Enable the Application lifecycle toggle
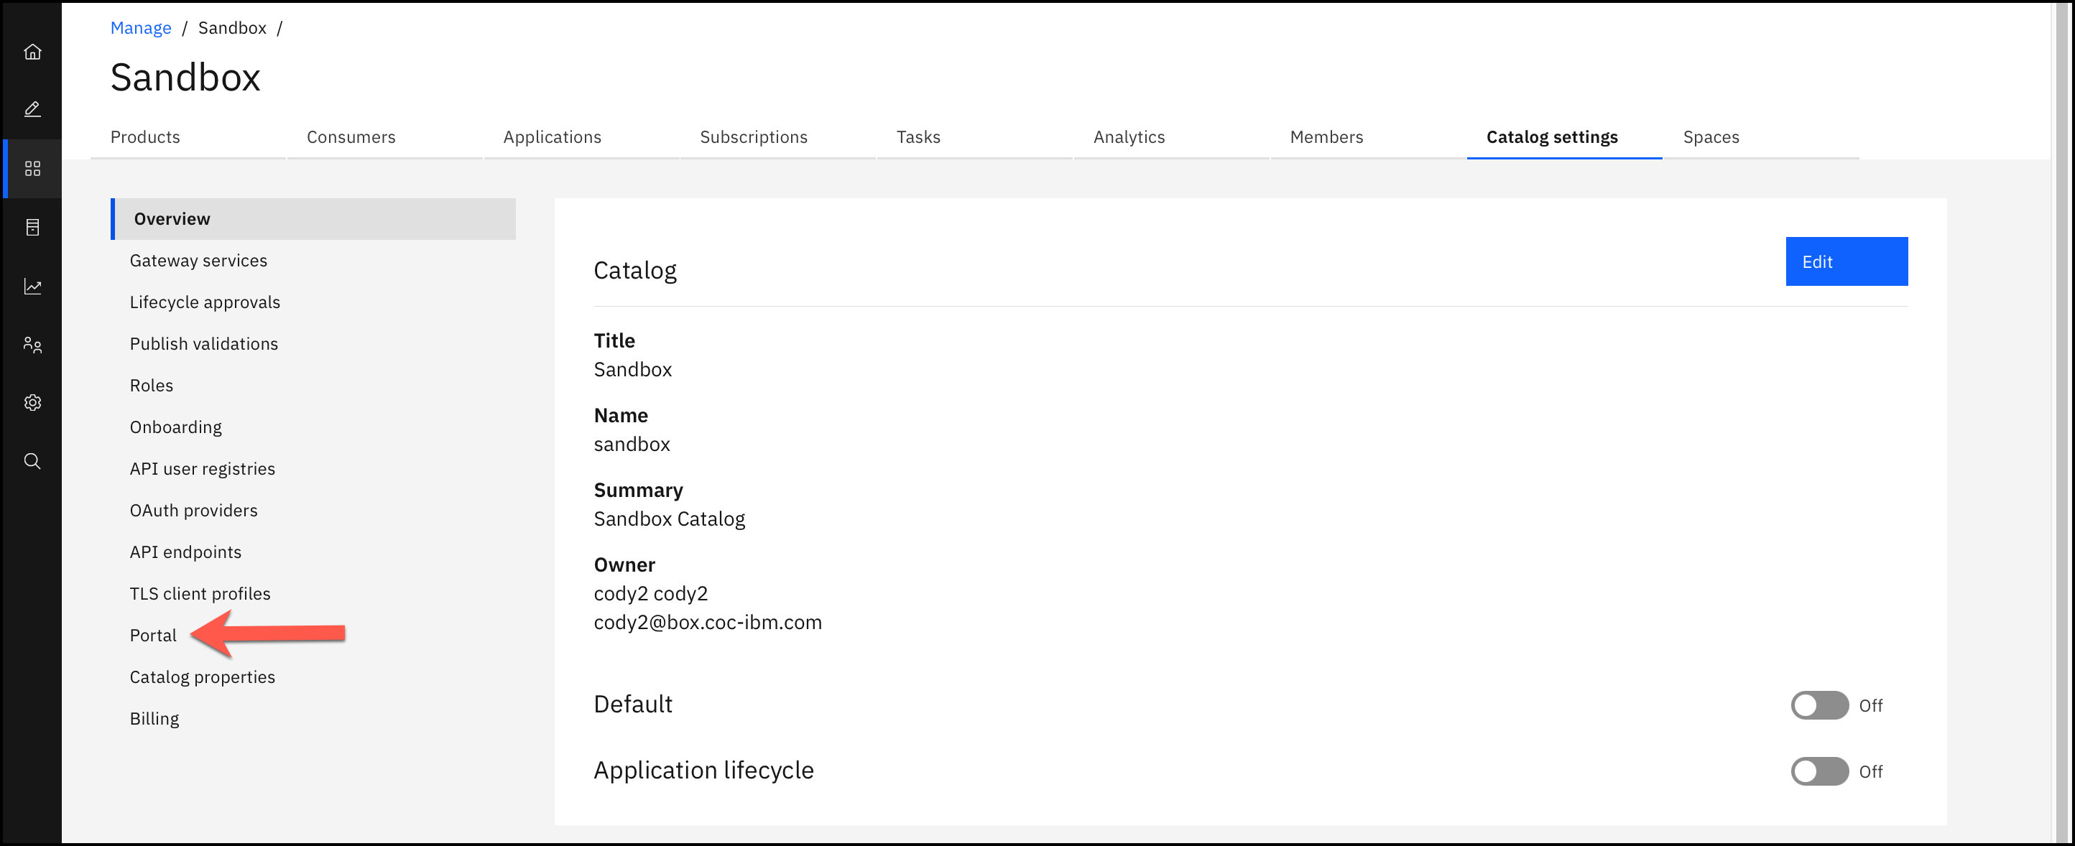 coord(1818,771)
